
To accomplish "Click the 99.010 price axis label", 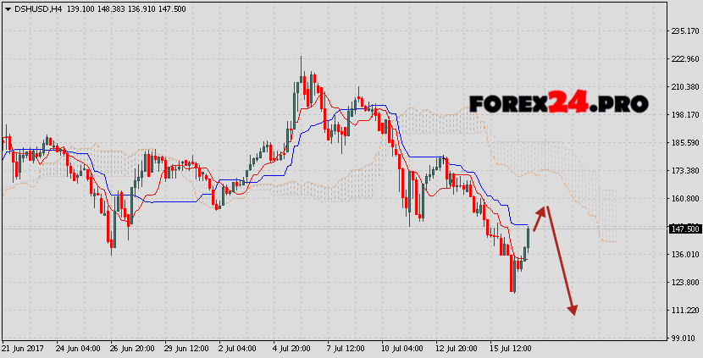I will [684, 338].
